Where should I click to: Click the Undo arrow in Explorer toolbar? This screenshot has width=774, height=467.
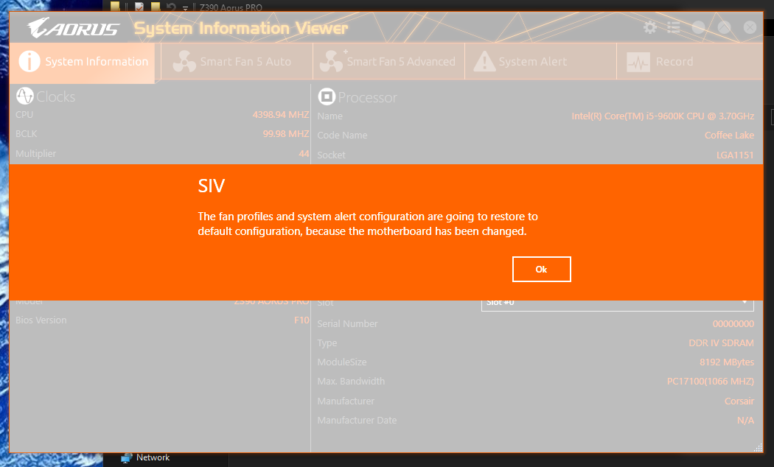(x=171, y=7)
